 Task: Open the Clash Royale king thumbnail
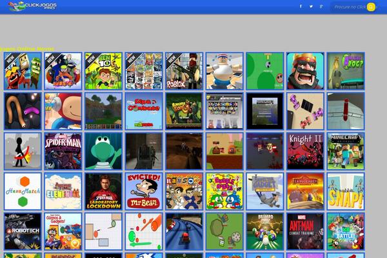click(x=305, y=71)
